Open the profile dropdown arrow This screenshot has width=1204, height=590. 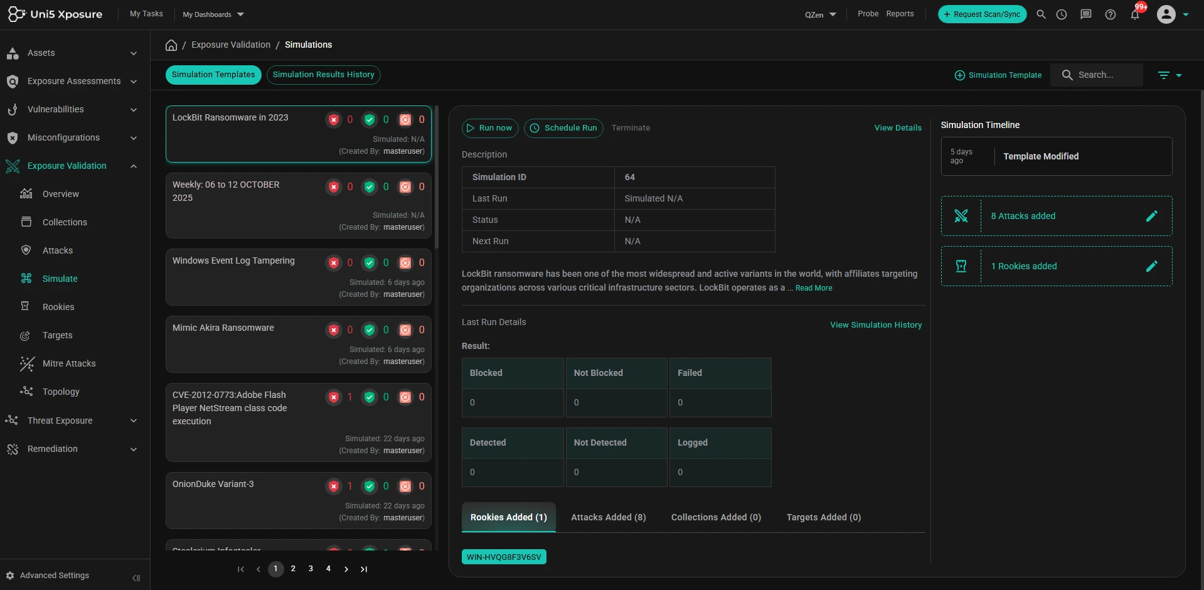click(1186, 14)
